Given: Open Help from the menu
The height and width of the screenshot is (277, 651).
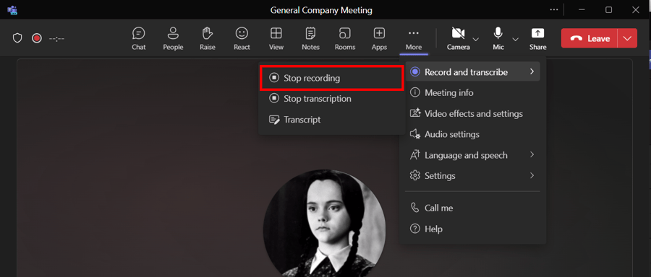Looking at the screenshot, I should point(472,229).
